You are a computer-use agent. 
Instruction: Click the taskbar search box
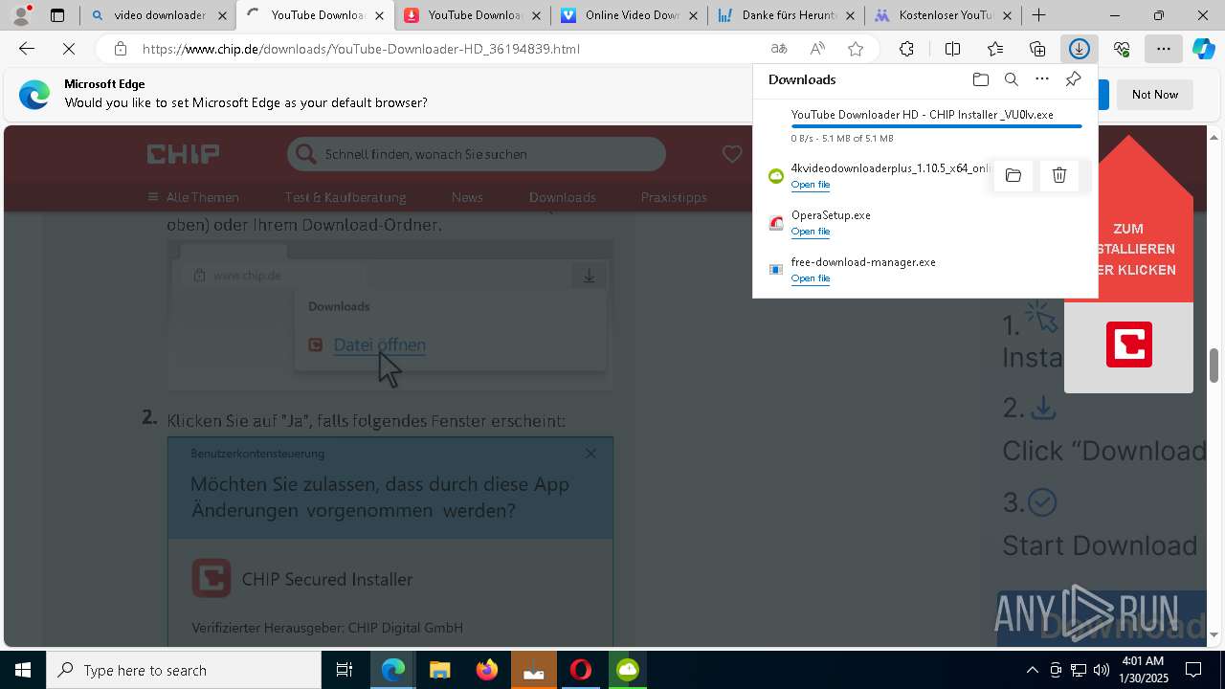pos(184,670)
